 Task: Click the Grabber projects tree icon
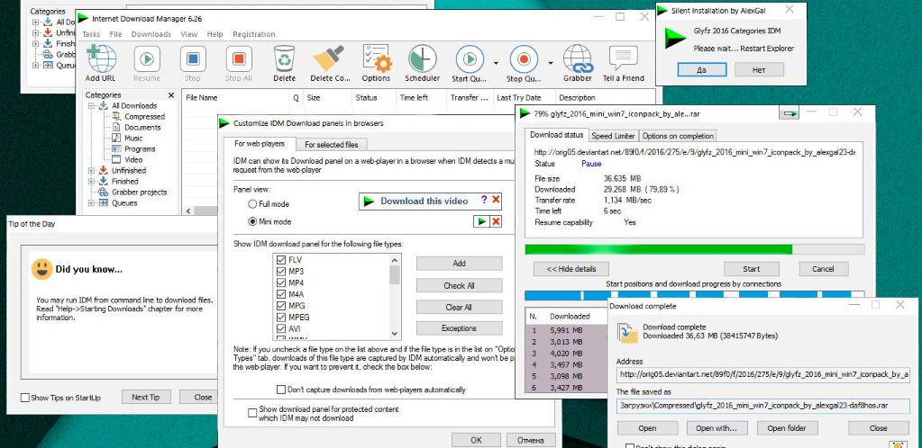[103, 192]
